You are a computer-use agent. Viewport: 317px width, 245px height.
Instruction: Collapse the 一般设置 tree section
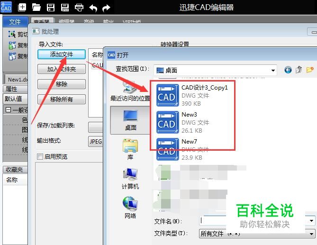[8, 110]
